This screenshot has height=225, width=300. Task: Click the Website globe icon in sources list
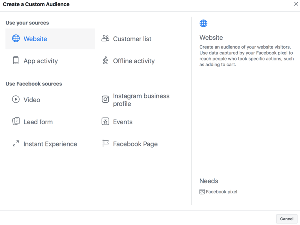tap(16, 38)
